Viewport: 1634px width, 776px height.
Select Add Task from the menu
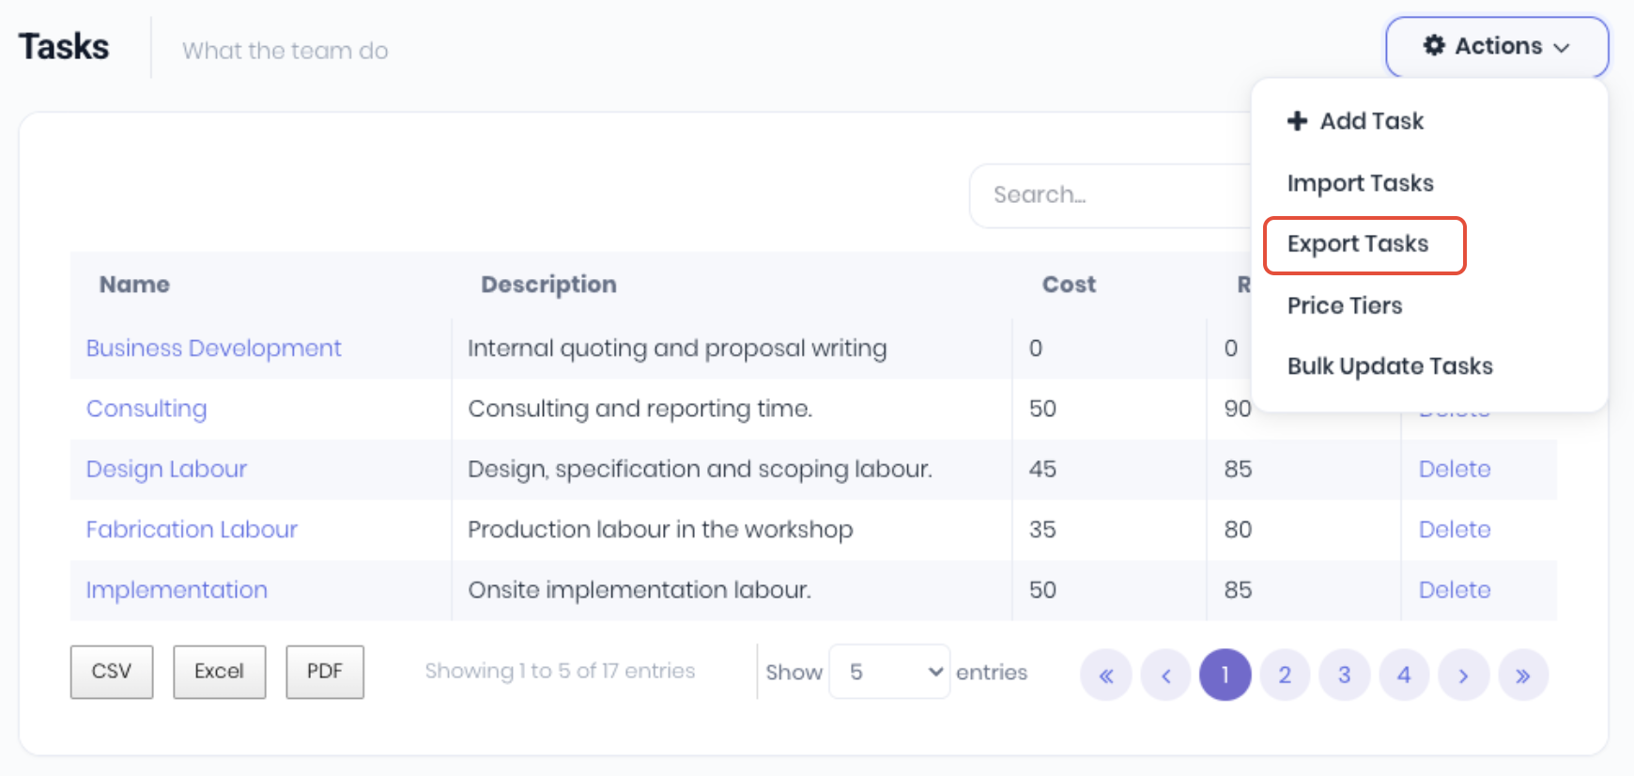tap(1355, 121)
